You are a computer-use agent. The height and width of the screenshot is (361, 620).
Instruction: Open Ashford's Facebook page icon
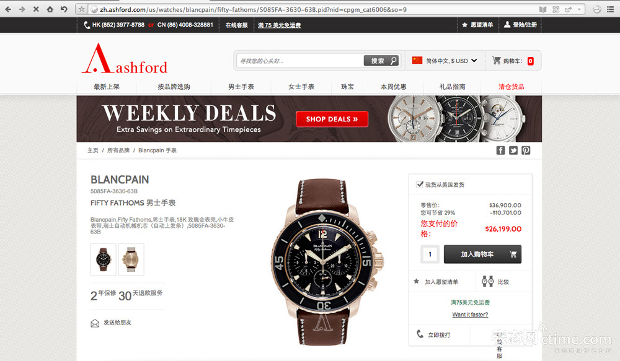(x=500, y=150)
